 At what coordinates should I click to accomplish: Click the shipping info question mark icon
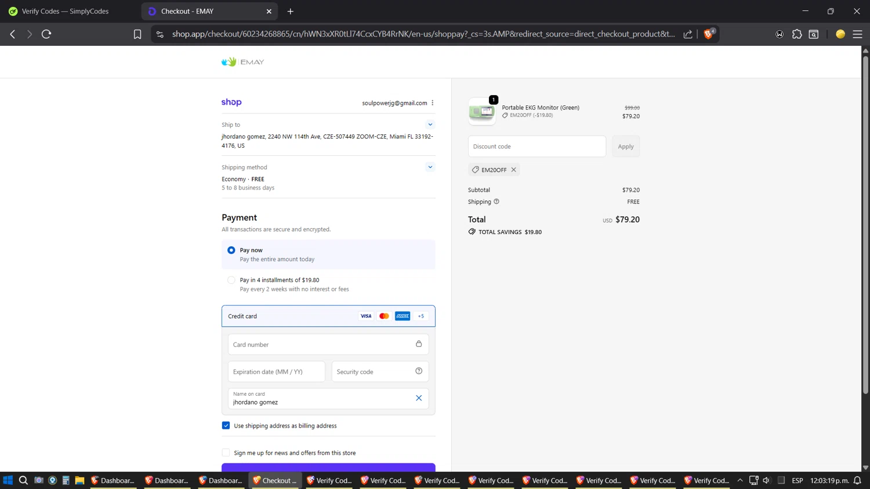(x=496, y=202)
